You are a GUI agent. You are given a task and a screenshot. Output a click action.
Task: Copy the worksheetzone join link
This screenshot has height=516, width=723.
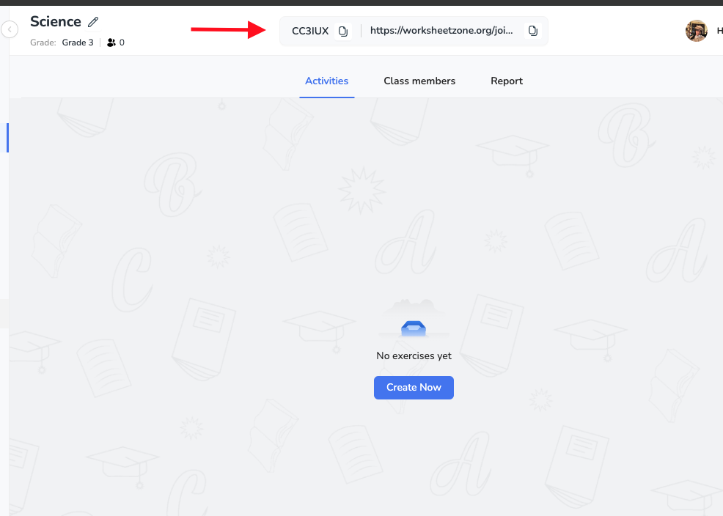point(532,31)
